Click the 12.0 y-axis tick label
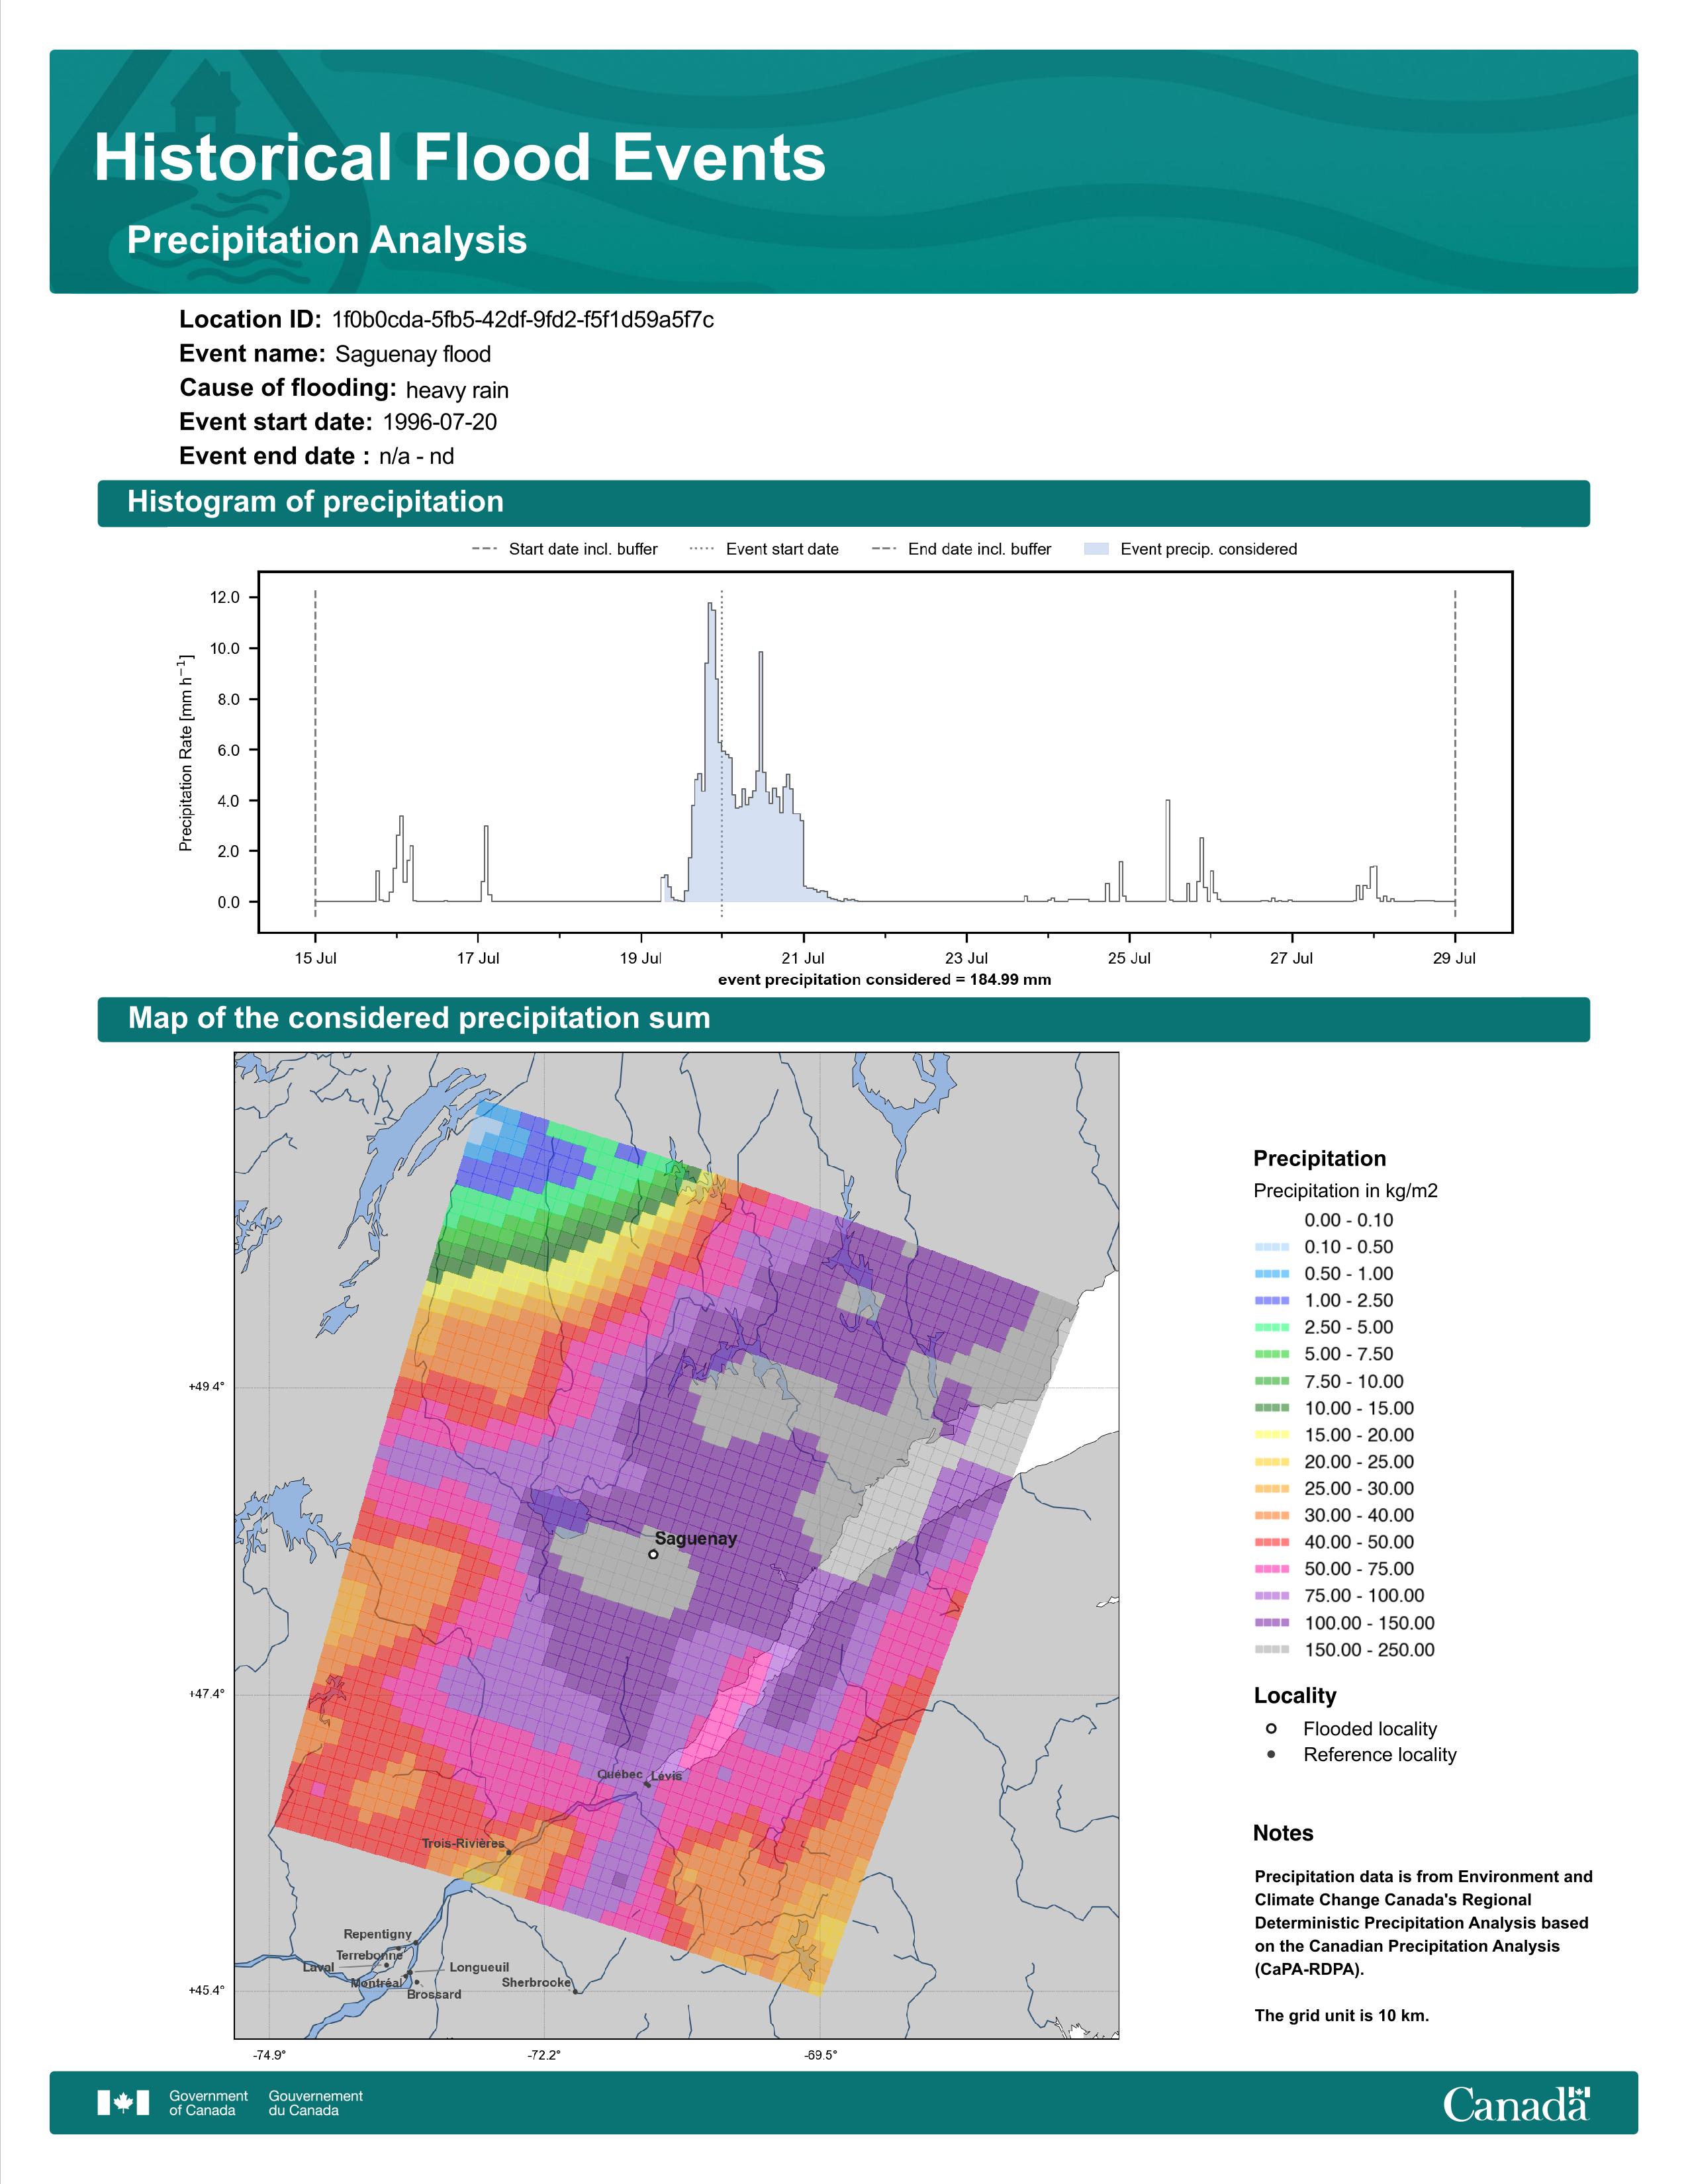Screen dimensions: 1688x2184 coord(225,598)
